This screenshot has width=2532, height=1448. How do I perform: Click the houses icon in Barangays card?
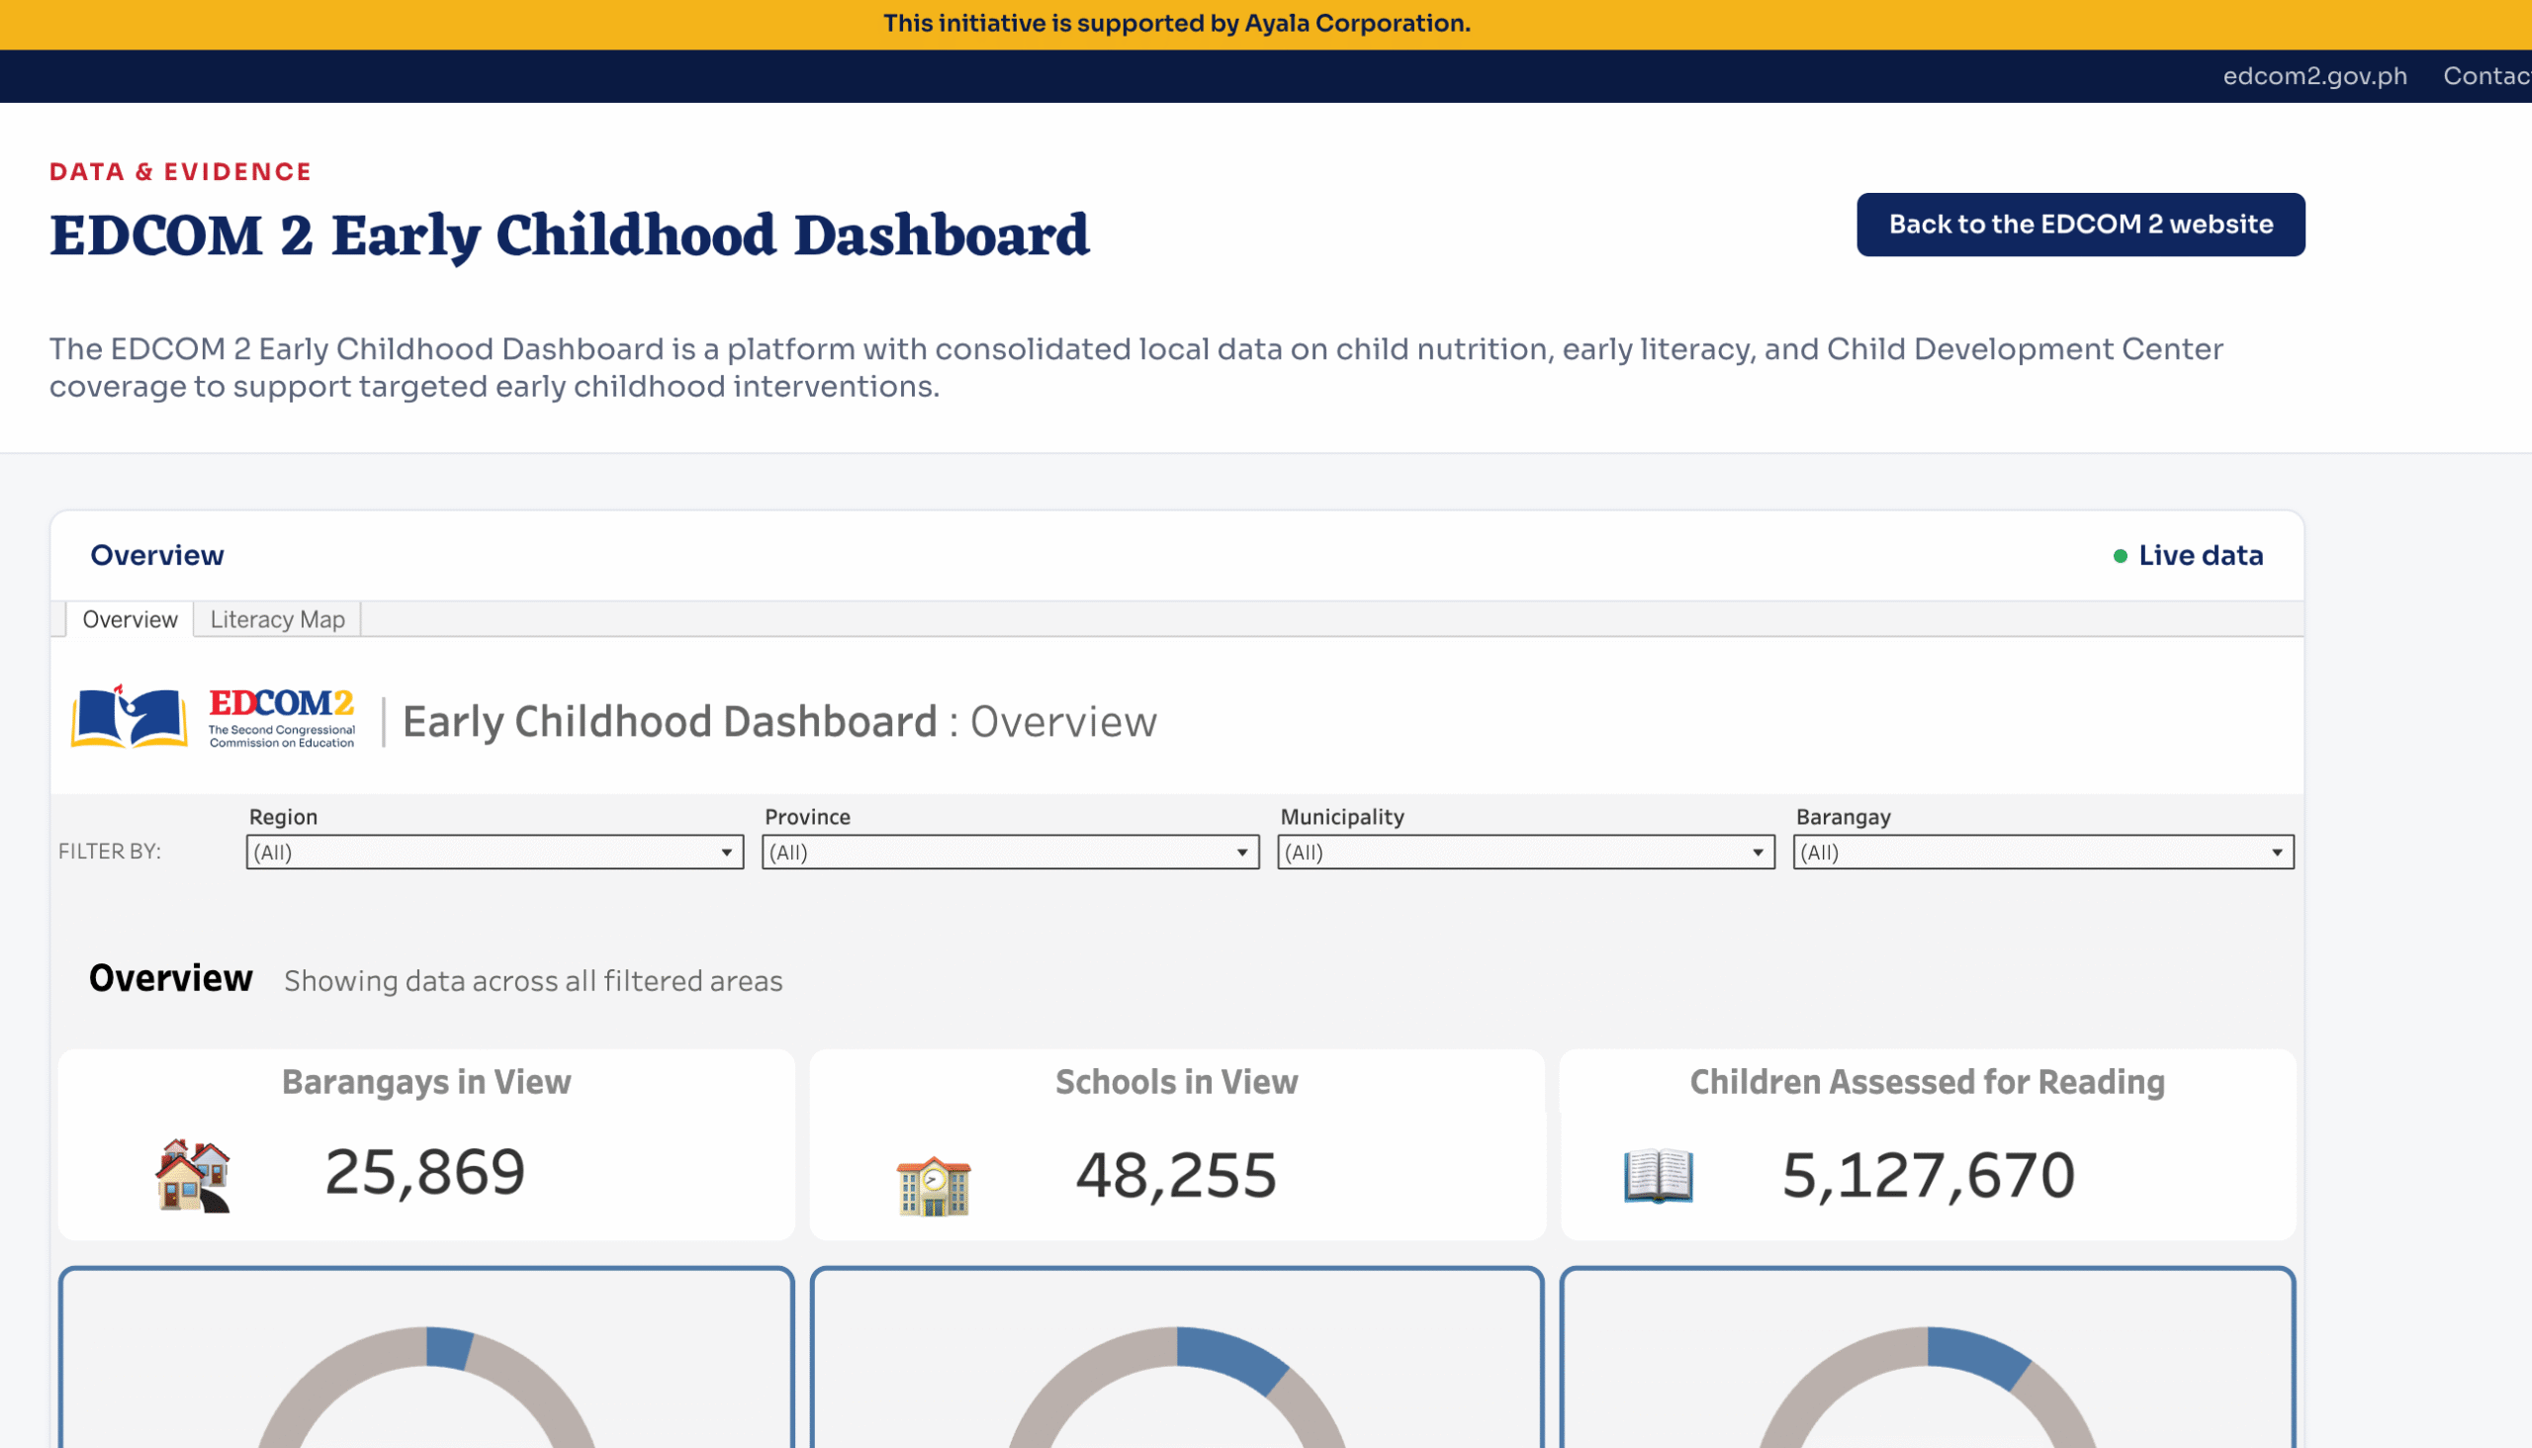(193, 1175)
